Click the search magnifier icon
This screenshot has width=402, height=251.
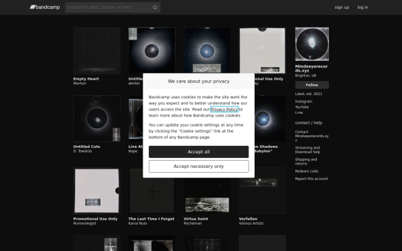click(x=155, y=7)
